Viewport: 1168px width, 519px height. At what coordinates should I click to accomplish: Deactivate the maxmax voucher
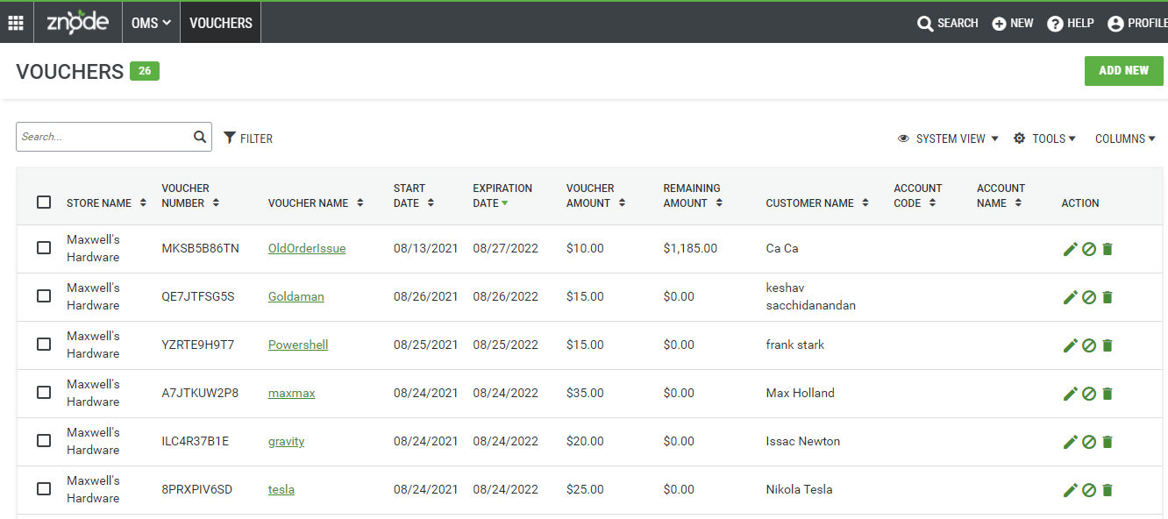tap(1089, 394)
